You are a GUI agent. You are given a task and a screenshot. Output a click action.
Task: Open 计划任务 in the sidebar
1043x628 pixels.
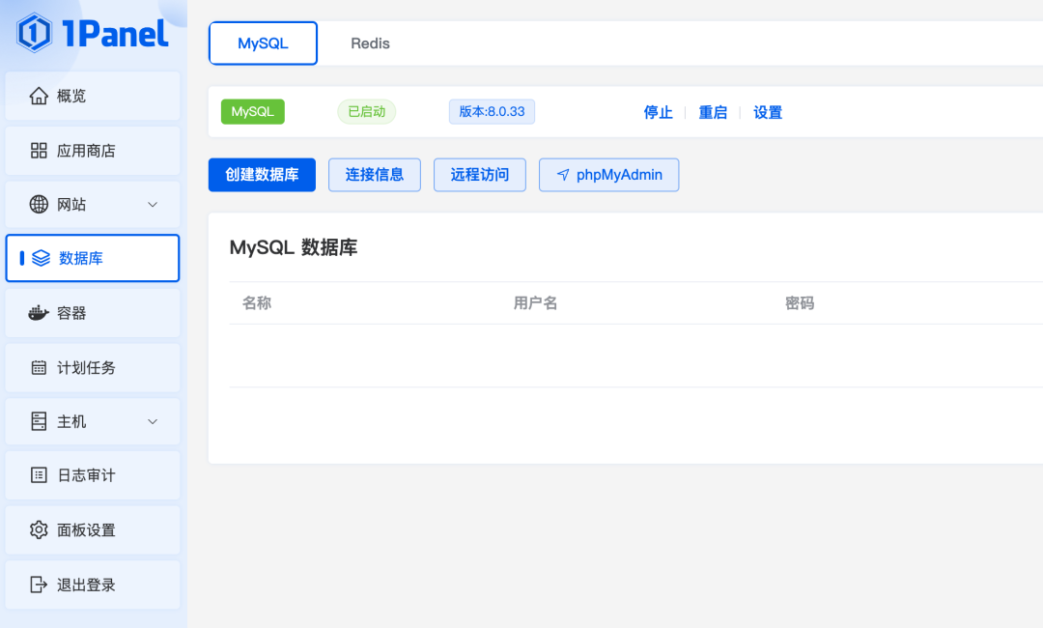point(93,367)
